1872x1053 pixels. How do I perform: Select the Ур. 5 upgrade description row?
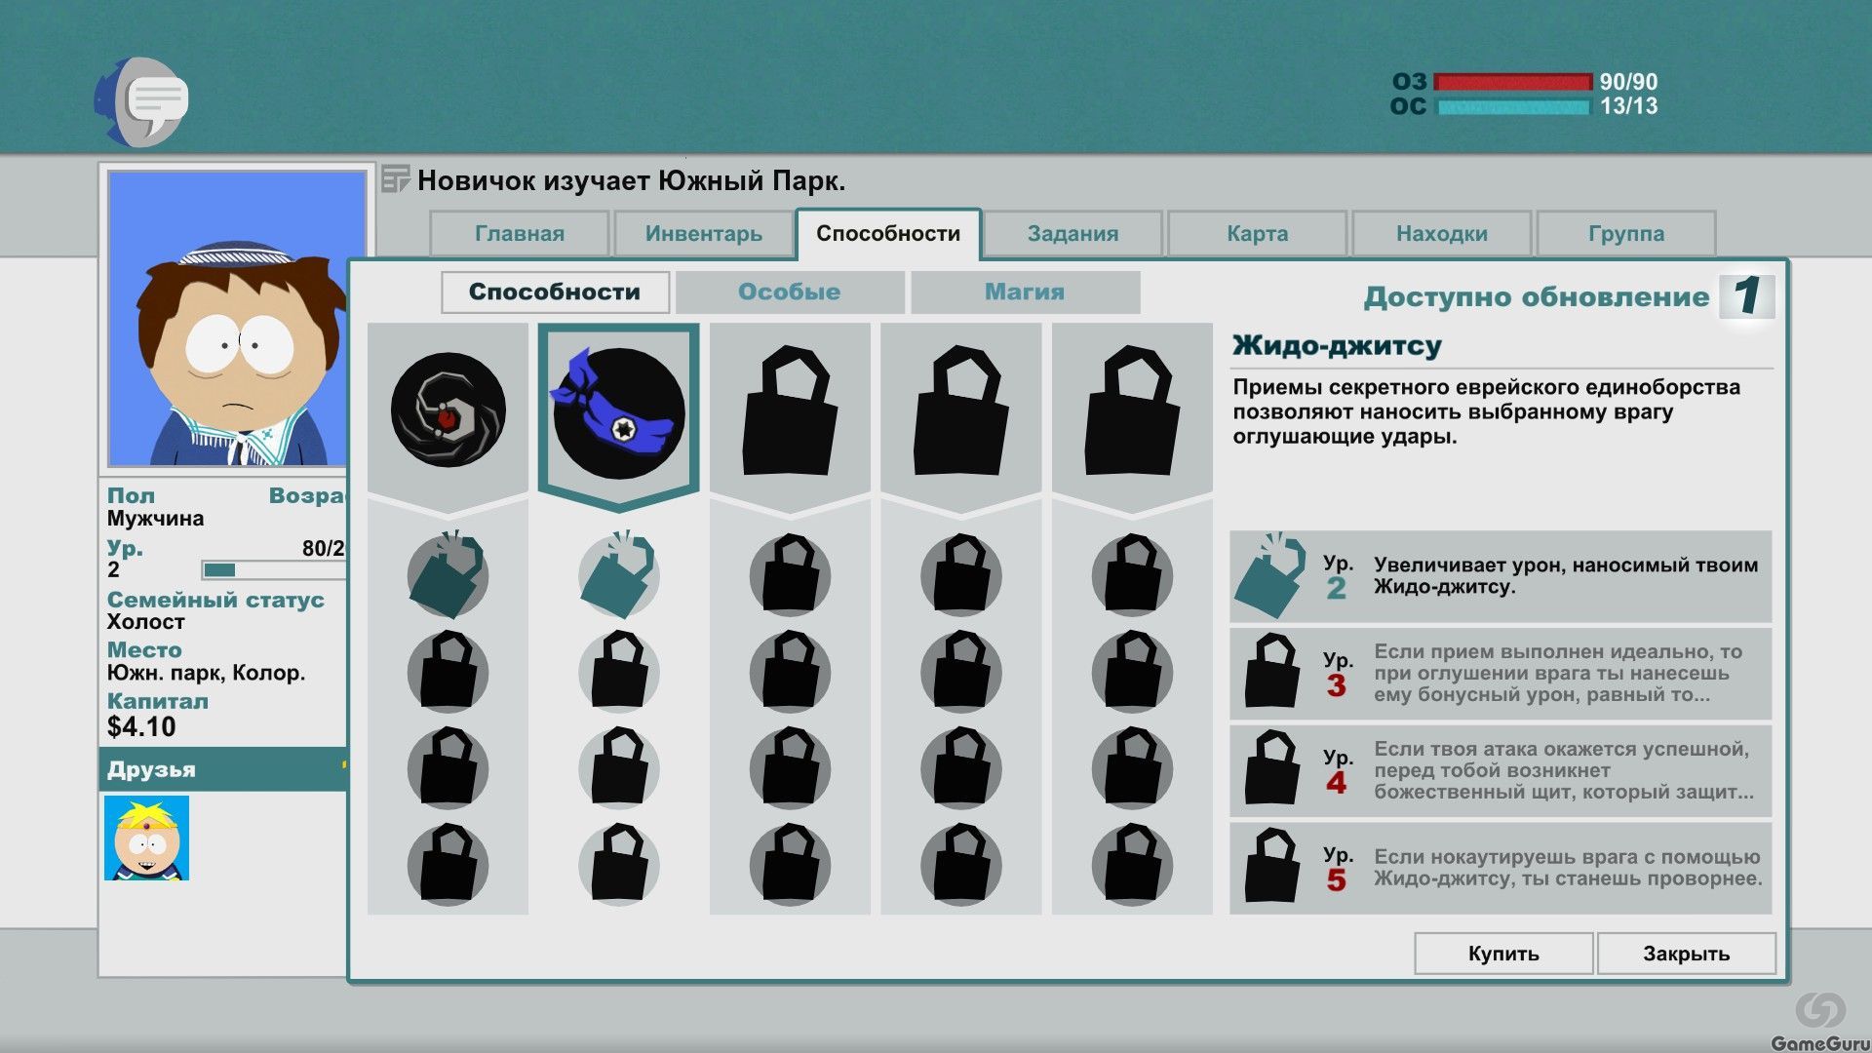pyautogui.click(x=1501, y=868)
